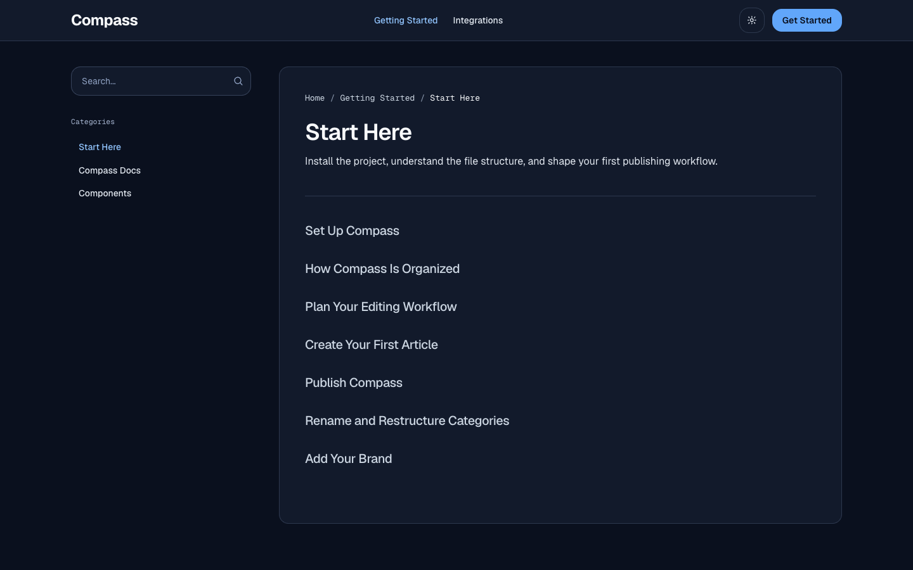Open the Add Your Brand article

348,459
